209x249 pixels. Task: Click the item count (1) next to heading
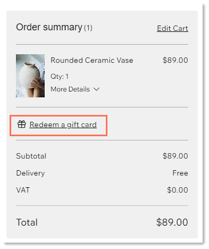coord(88,28)
